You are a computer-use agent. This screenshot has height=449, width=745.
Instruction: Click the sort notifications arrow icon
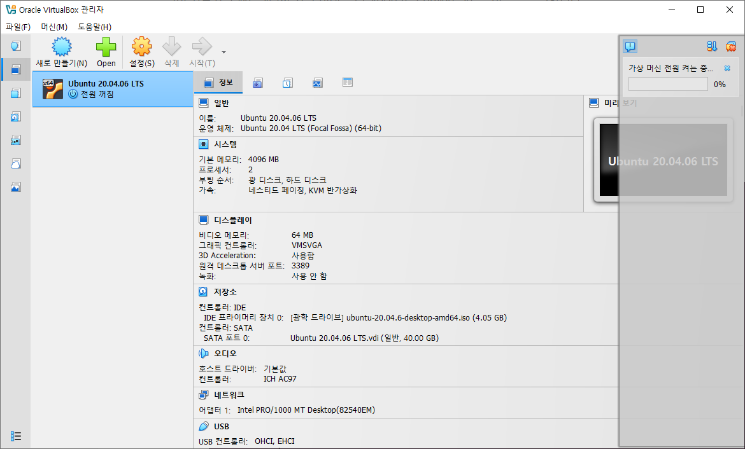pyautogui.click(x=712, y=46)
